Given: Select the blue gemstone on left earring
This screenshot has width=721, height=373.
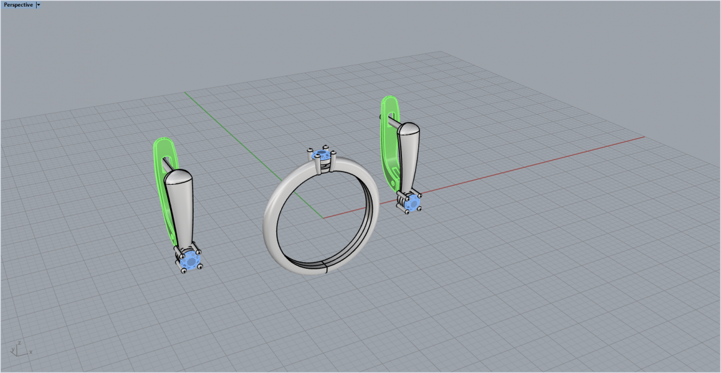Looking at the screenshot, I should [190, 260].
